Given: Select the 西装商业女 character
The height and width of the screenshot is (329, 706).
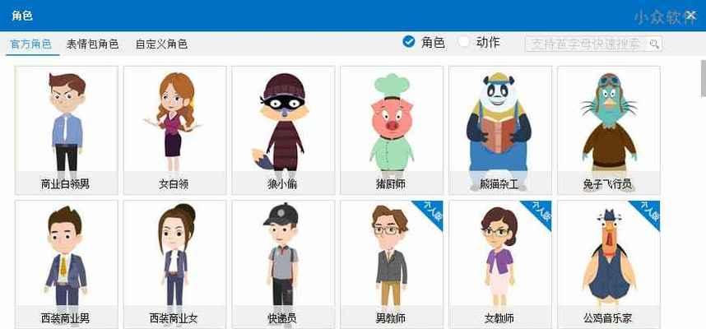Looking at the screenshot, I should point(174,265).
